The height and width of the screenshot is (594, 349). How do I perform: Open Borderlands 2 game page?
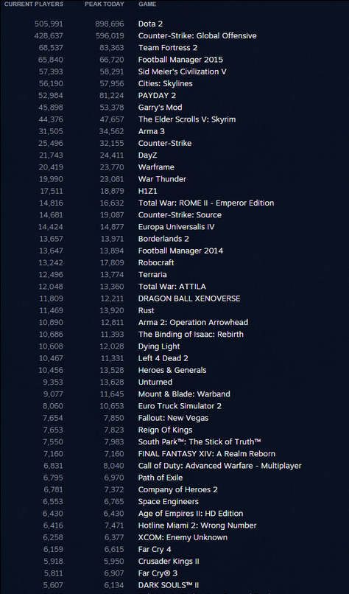click(x=163, y=239)
